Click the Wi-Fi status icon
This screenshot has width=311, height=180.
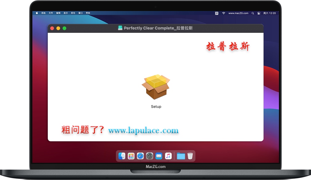point(223,13)
